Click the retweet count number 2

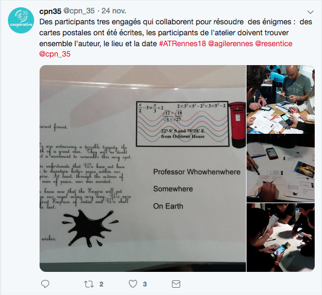tap(101, 284)
